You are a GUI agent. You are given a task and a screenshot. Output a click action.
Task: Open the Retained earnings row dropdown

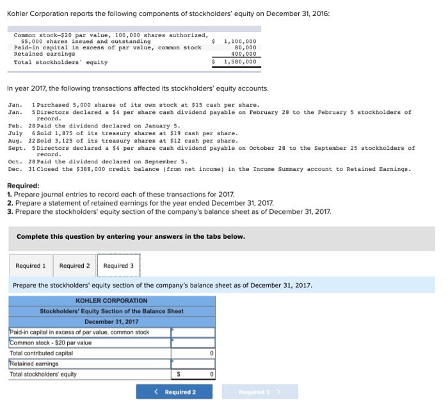(90, 364)
